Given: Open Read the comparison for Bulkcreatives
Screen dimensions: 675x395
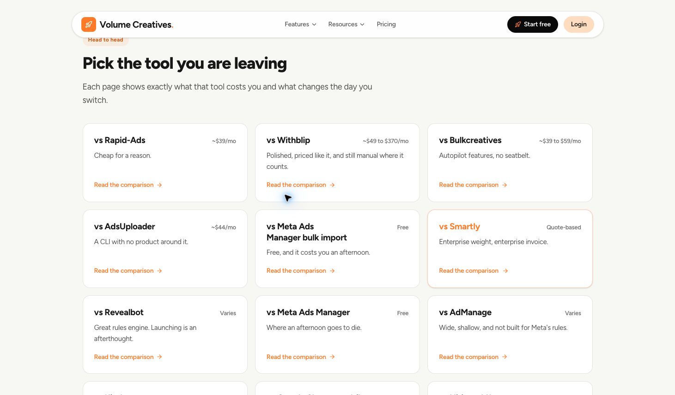Looking at the screenshot, I should pyautogui.click(x=473, y=185).
